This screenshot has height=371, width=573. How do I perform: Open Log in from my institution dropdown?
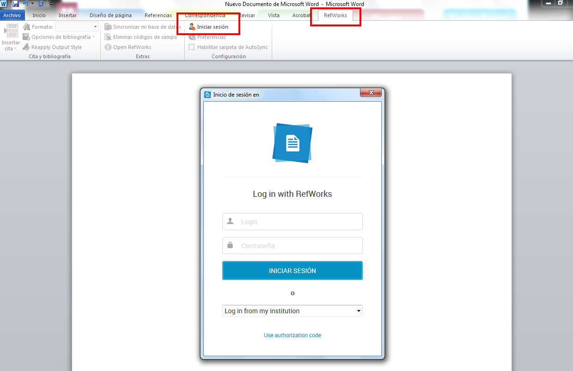click(293, 311)
